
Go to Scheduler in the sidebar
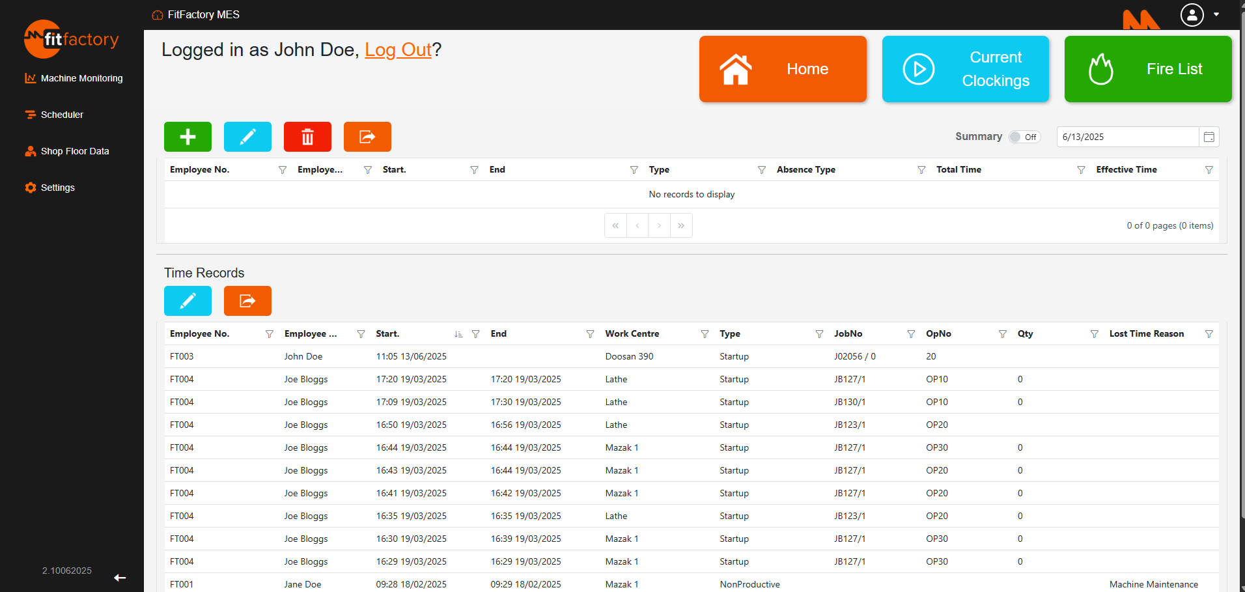point(62,115)
